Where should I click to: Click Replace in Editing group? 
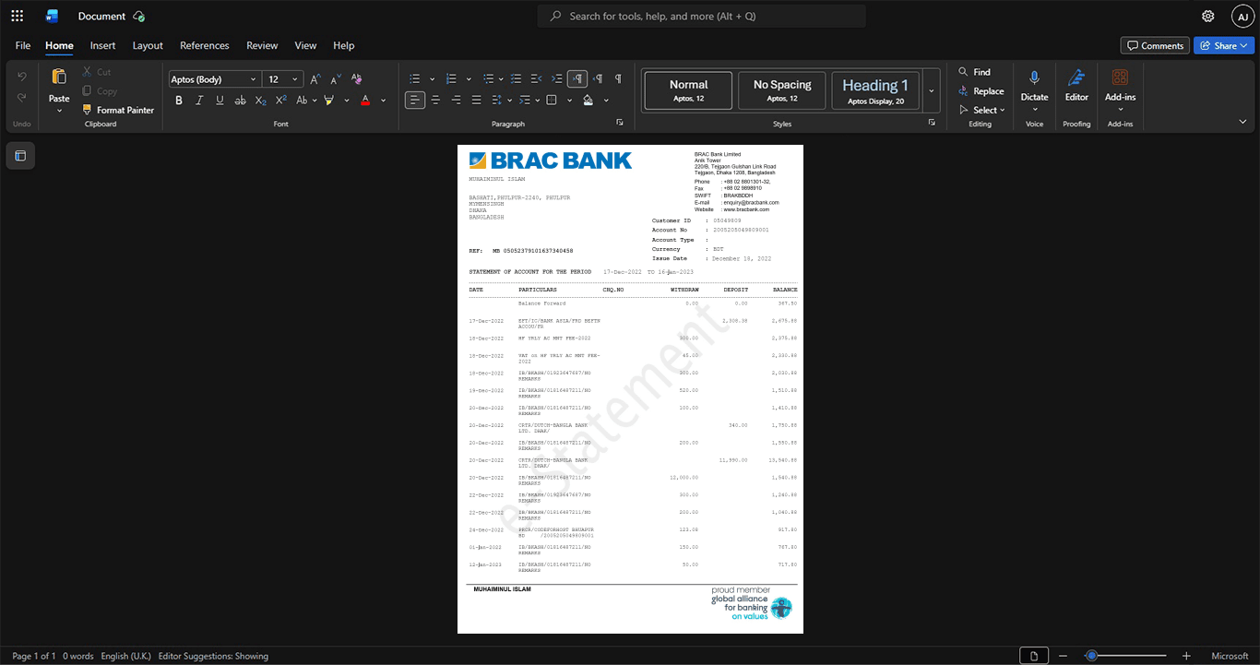(981, 91)
